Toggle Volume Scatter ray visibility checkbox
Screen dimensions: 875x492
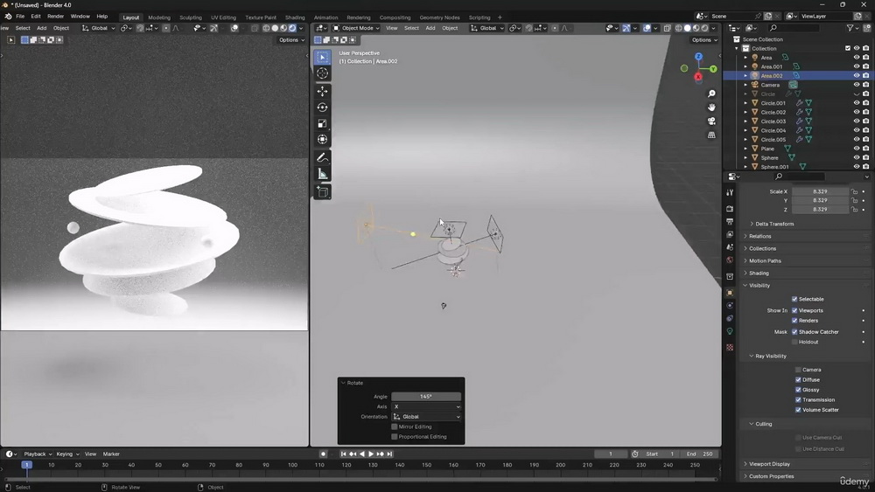[798, 410]
